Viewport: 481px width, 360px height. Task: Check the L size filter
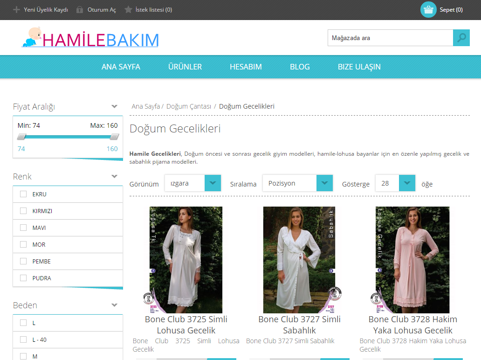click(x=23, y=323)
